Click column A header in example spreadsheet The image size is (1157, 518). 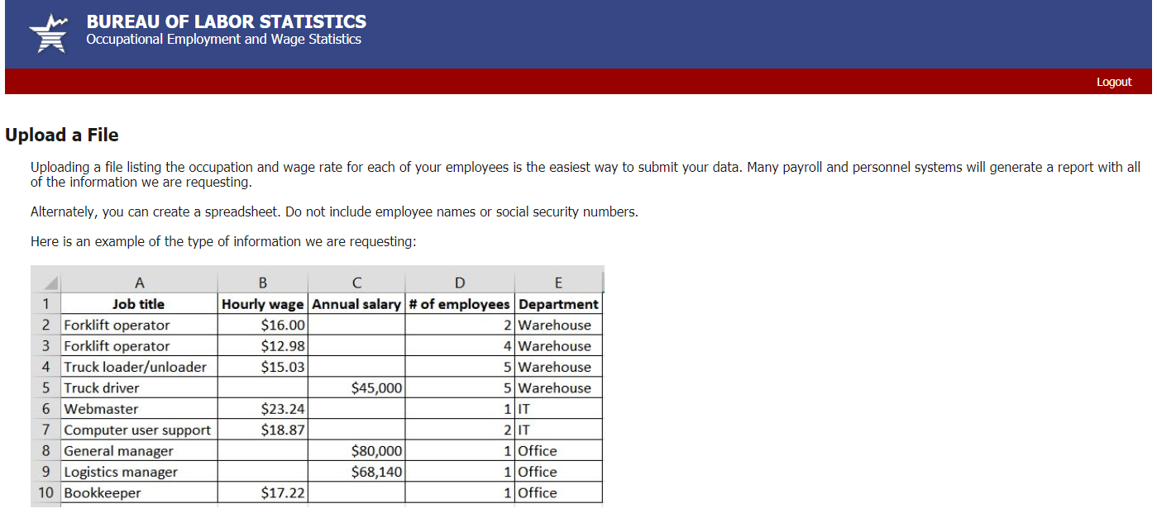(139, 283)
